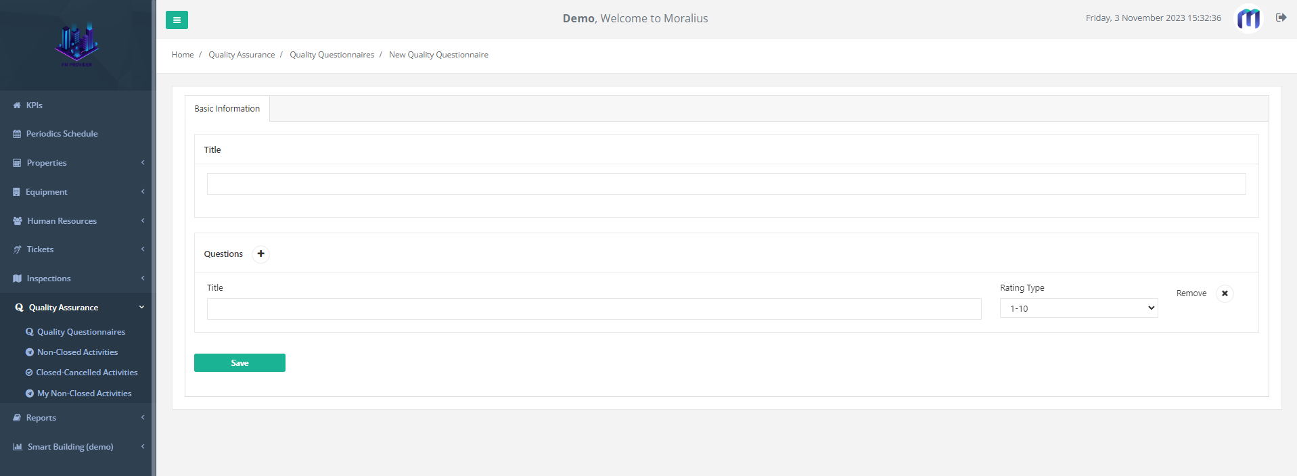Image resolution: width=1297 pixels, height=476 pixels.
Task: Click the Inspections map icon
Action: pos(17,279)
